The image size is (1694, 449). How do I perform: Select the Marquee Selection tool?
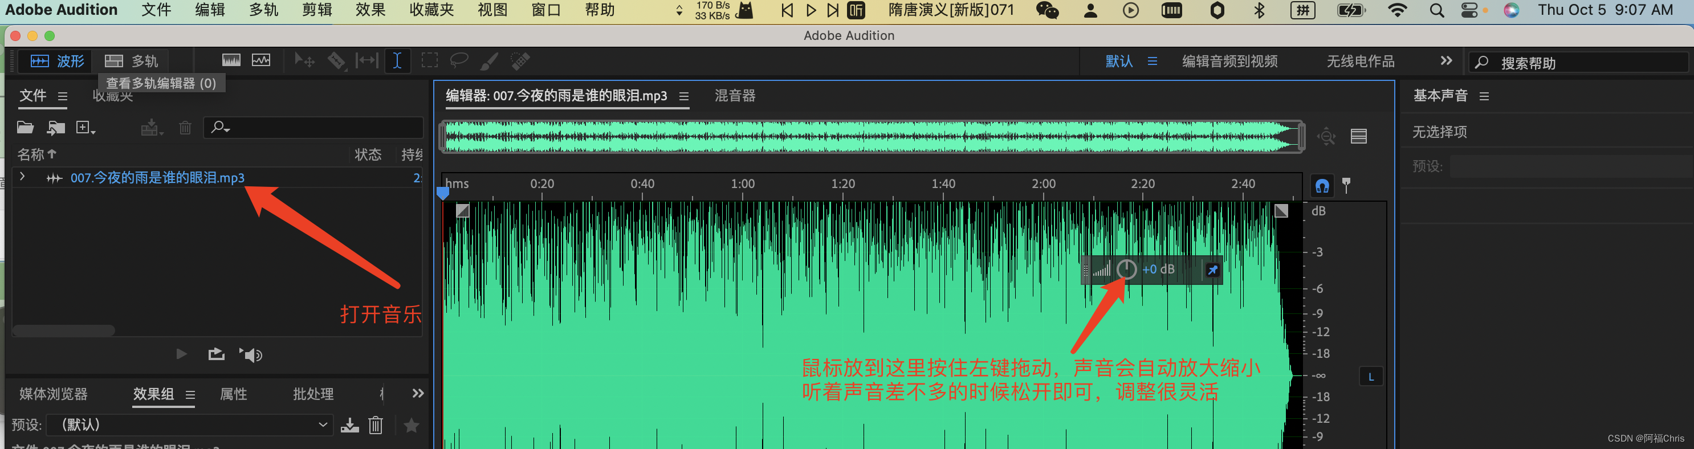coord(429,61)
